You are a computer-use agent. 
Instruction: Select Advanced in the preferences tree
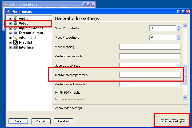[x=27, y=38]
